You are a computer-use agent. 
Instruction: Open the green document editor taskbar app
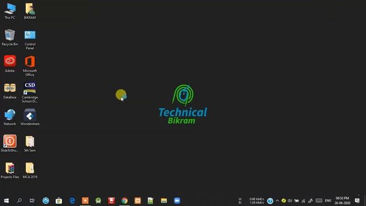pyautogui.click(x=150, y=201)
